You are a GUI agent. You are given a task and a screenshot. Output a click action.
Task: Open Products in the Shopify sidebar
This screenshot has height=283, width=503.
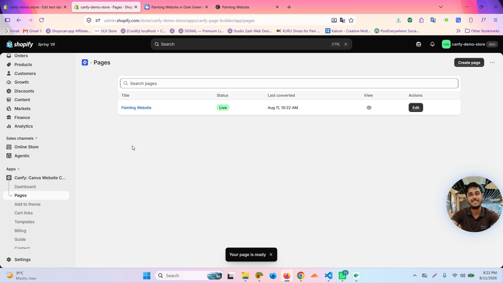coord(23,65)
